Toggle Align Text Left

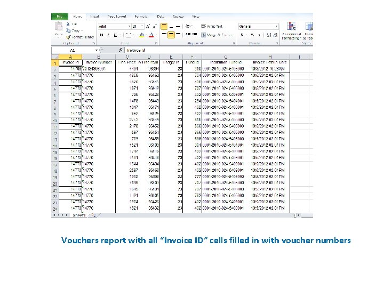(x=164, y=35)
